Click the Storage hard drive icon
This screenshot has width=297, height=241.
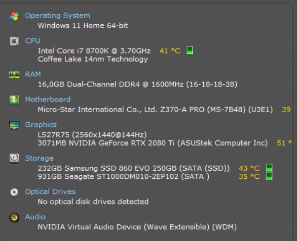(14, 158)
